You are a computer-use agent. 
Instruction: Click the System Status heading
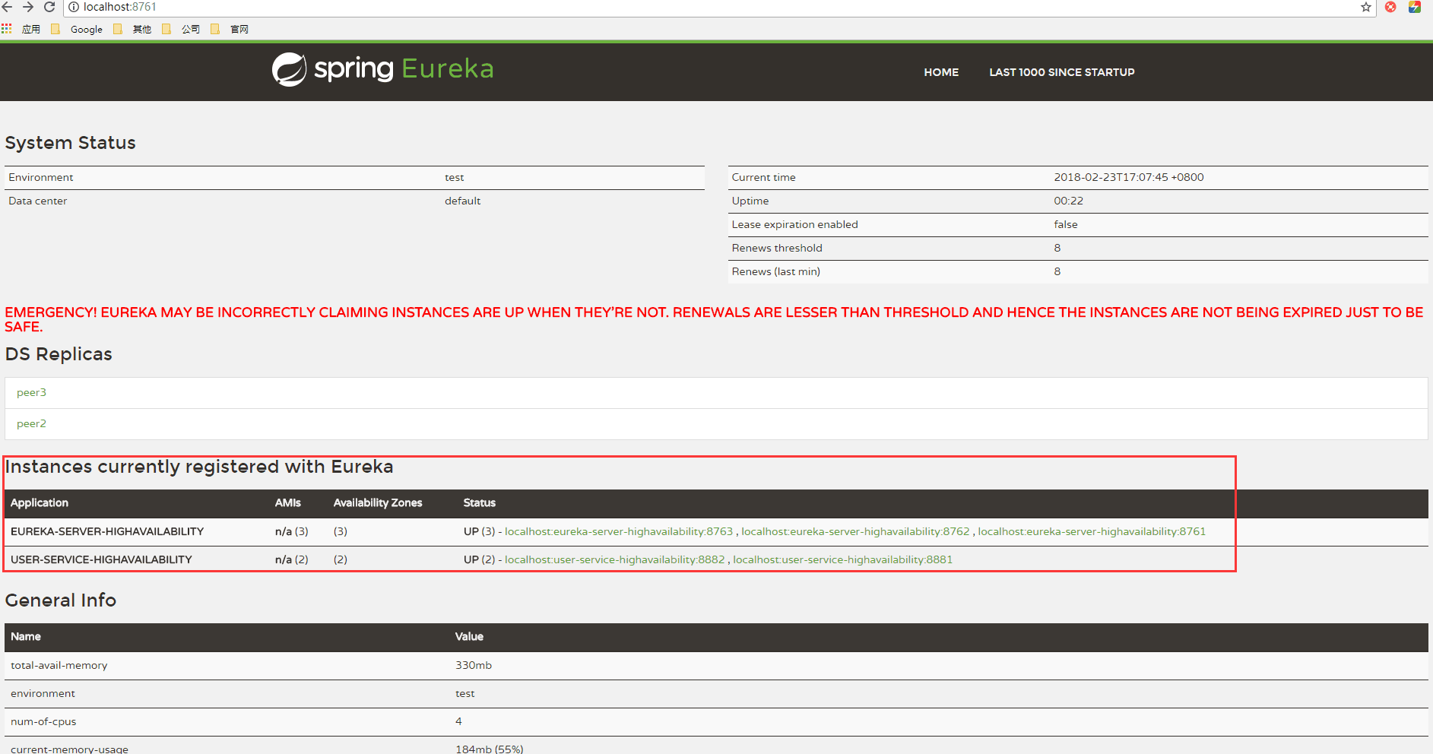pos(71,143)
